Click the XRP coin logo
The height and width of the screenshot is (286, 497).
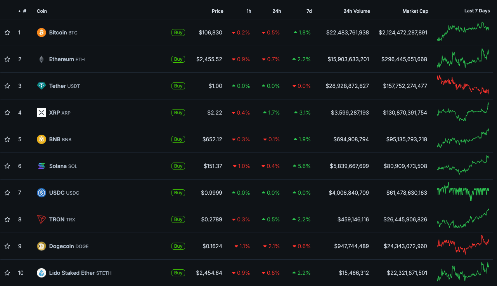tap(42, 113)
